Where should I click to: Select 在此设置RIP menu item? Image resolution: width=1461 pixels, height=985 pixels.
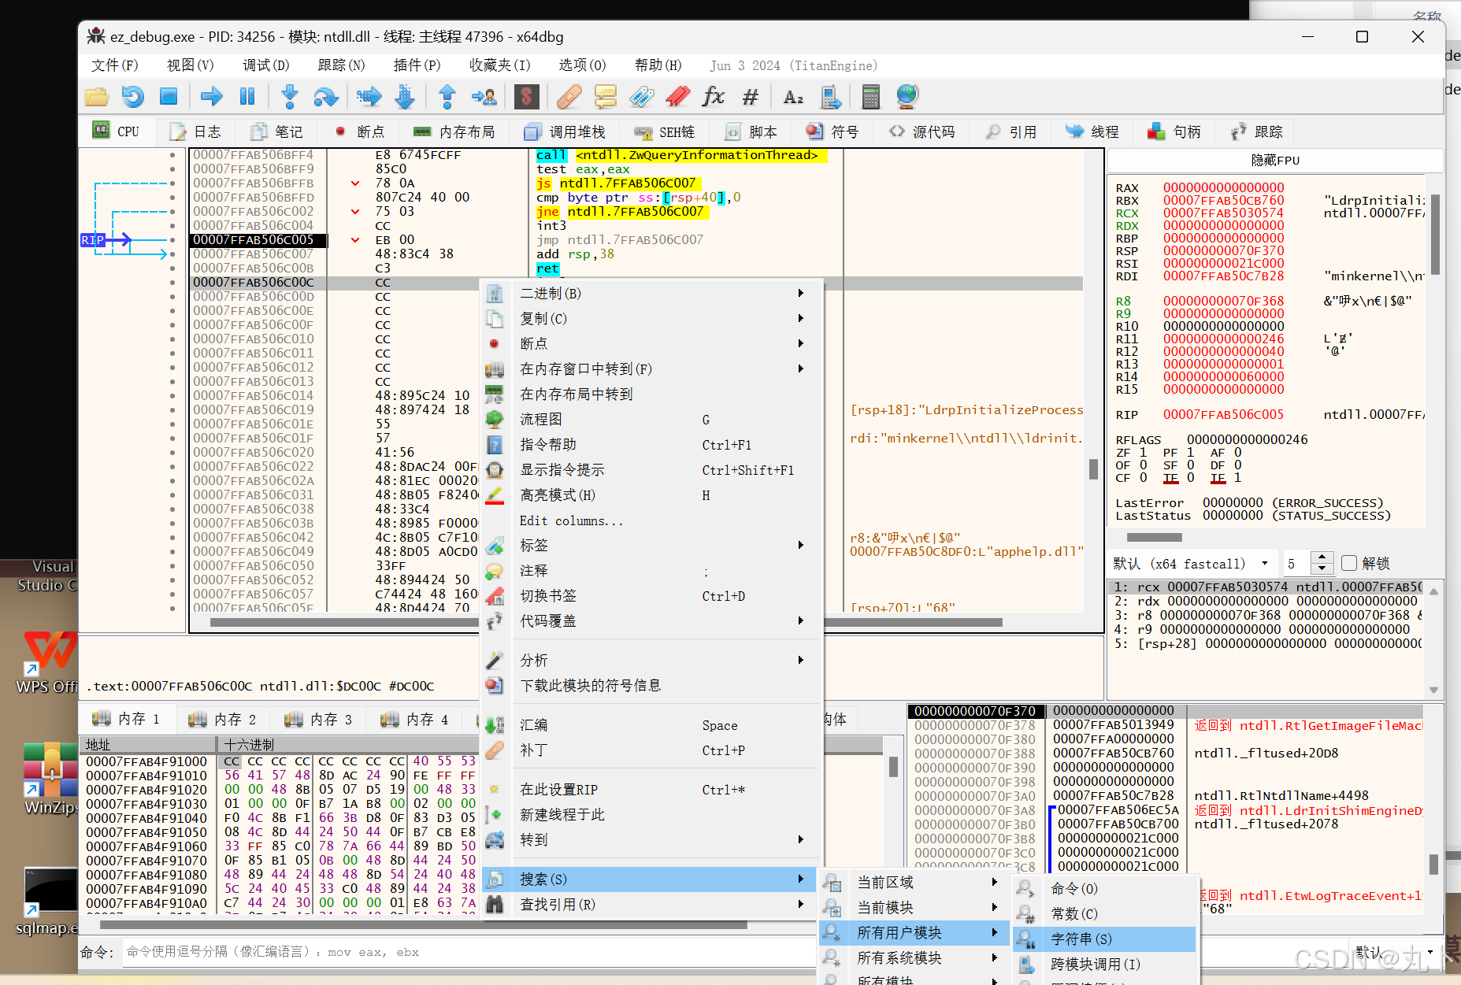pos(652,789)
